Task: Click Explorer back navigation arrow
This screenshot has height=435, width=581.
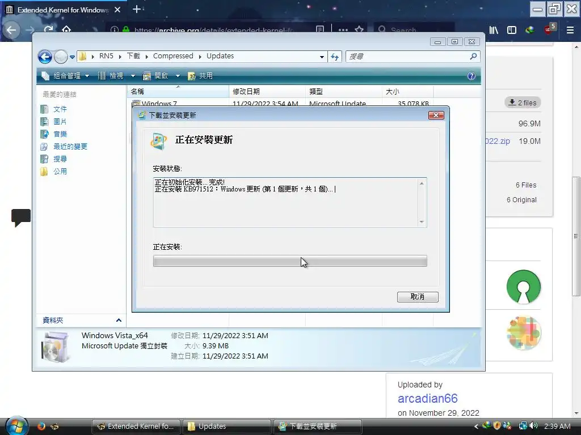Action: (45, 57)
